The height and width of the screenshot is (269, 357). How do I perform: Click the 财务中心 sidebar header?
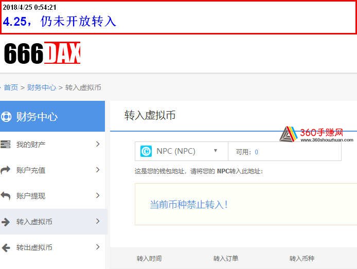(52, 116)
